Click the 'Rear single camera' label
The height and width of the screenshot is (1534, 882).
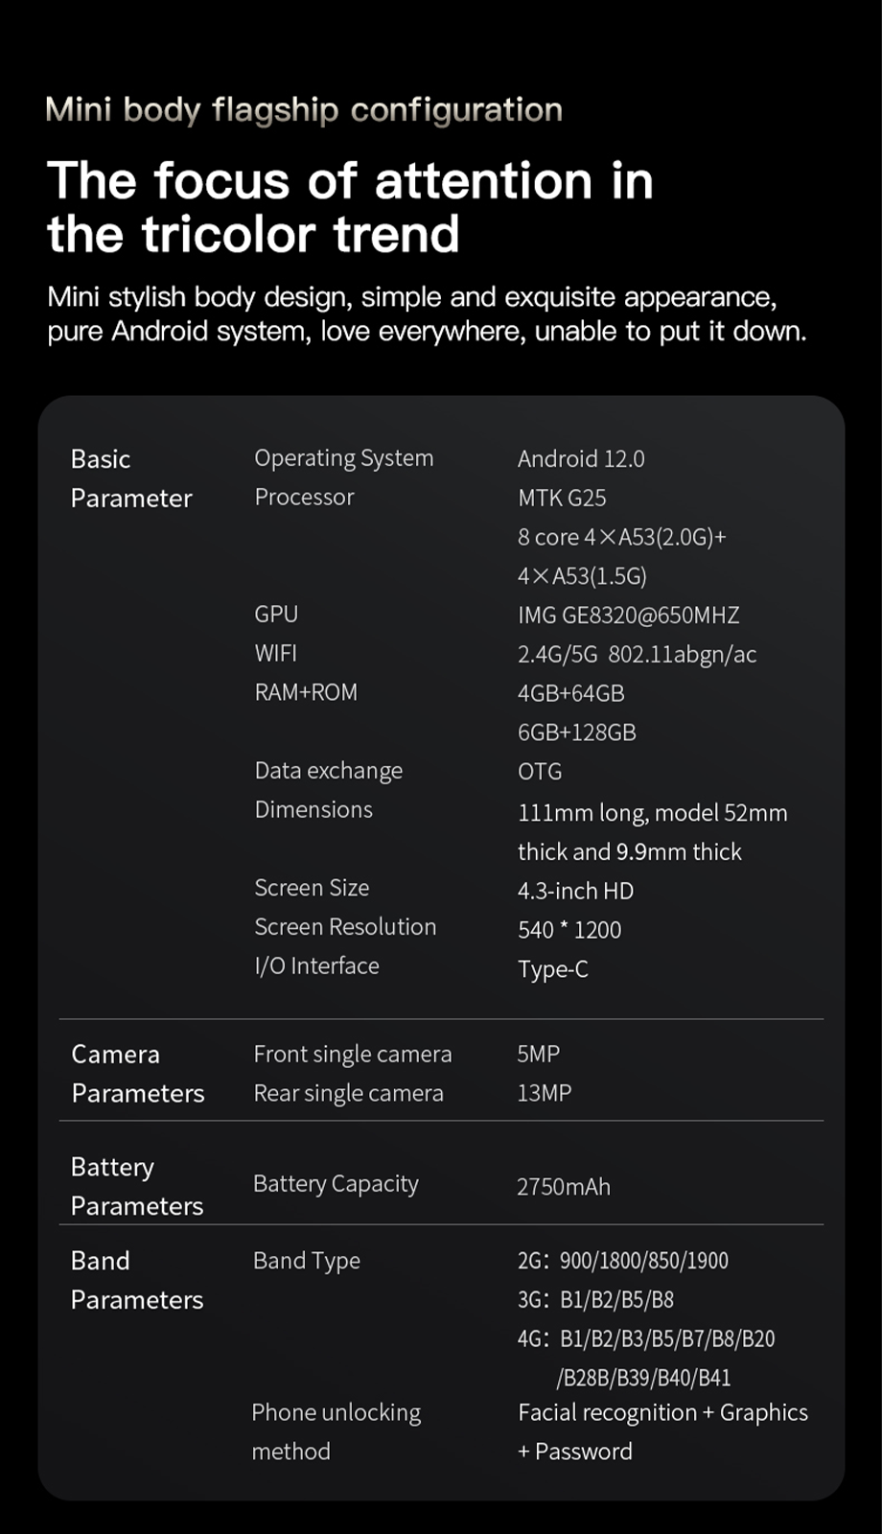[x=348, y=1093]
